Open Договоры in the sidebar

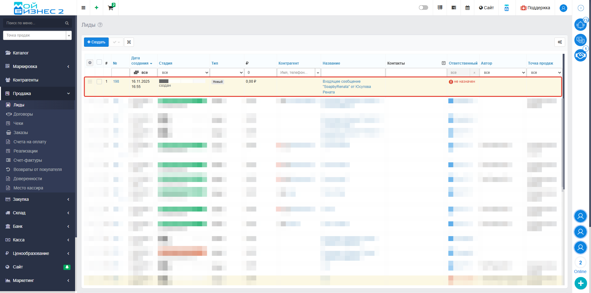(x=23, y=114)
